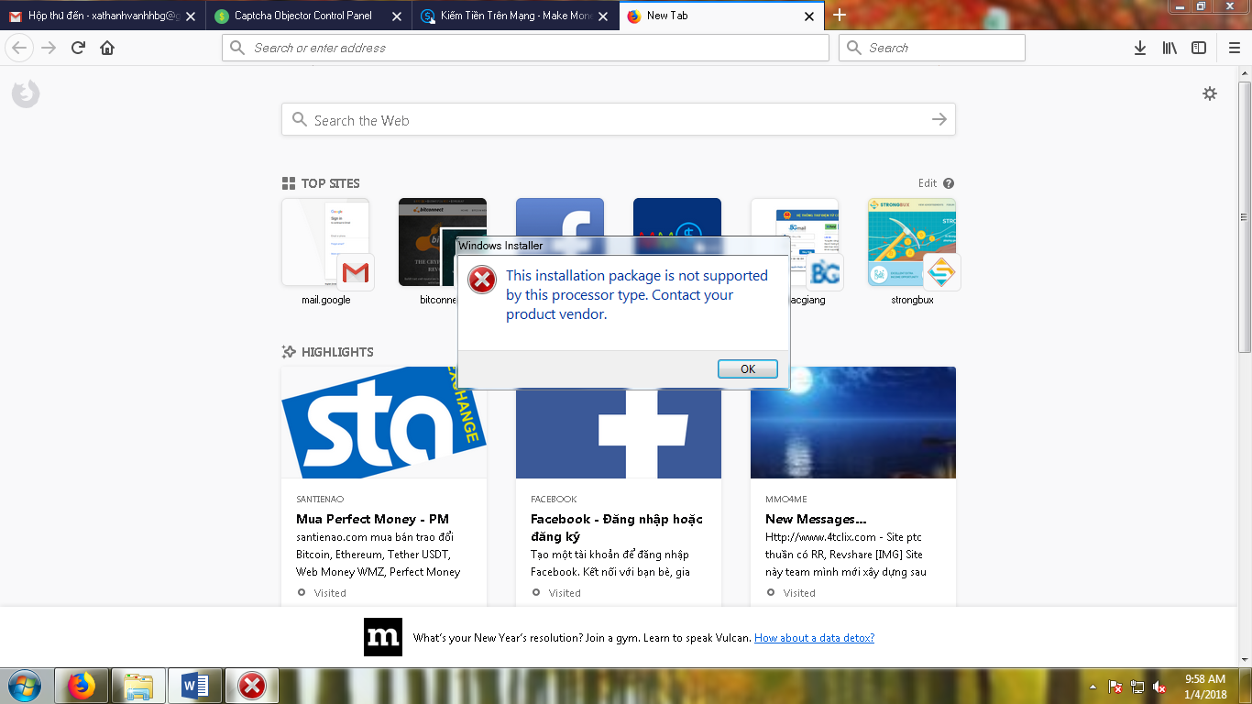
Task: Click OK in Windows Installer dialog
Action: coord(747,368)
